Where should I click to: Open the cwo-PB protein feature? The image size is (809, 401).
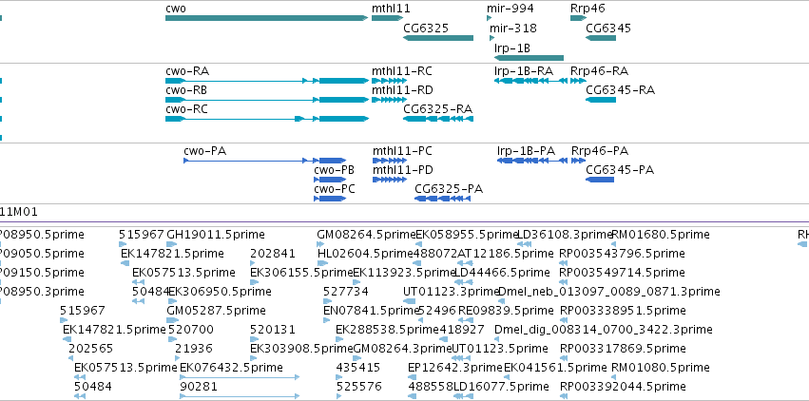(x=330, y=180)
